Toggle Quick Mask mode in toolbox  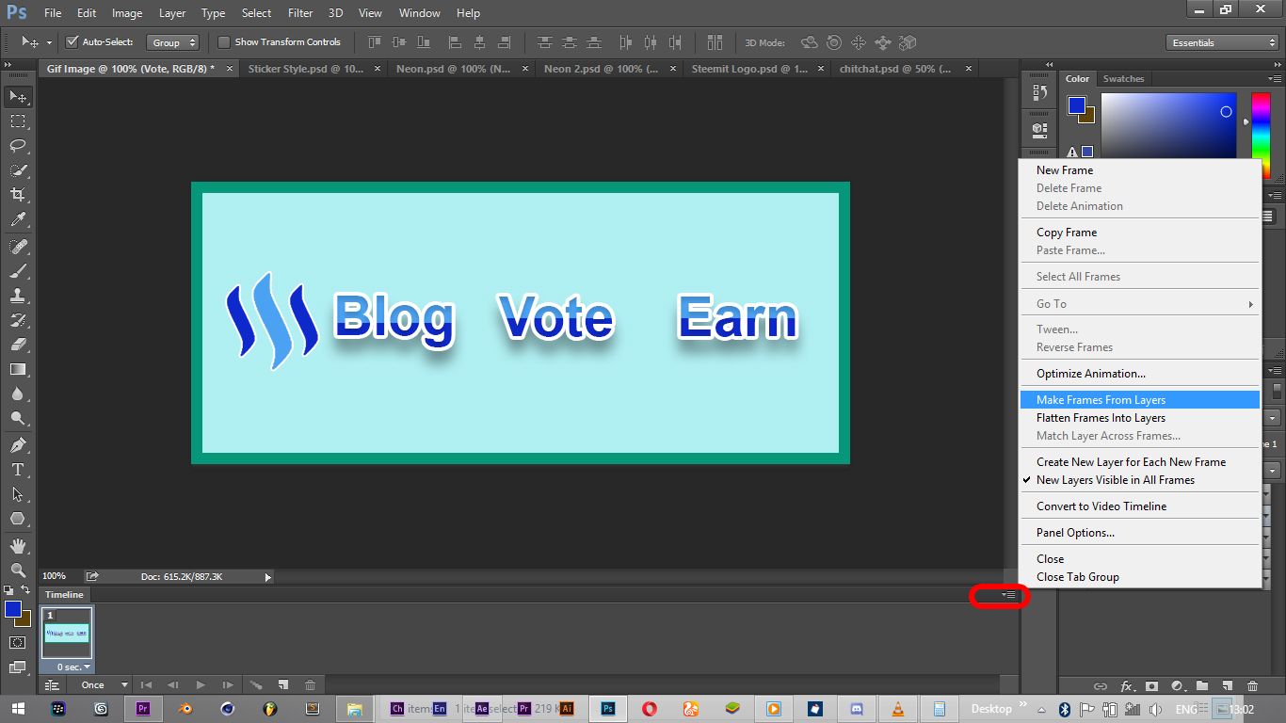[x=18, y=642]
